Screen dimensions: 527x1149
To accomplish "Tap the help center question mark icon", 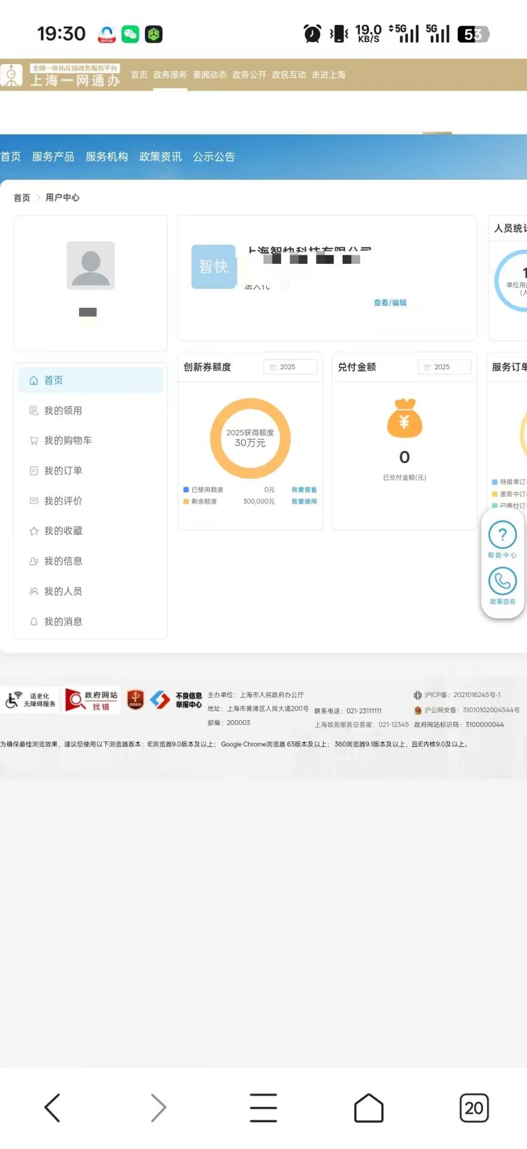I will [x=502, y=535].
